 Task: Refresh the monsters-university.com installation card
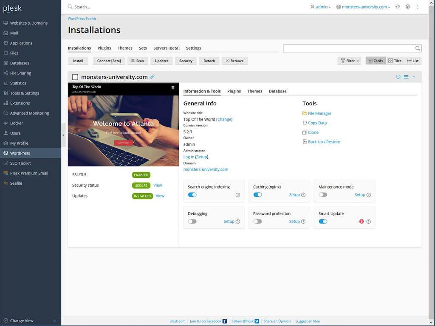tap(398, 77)
